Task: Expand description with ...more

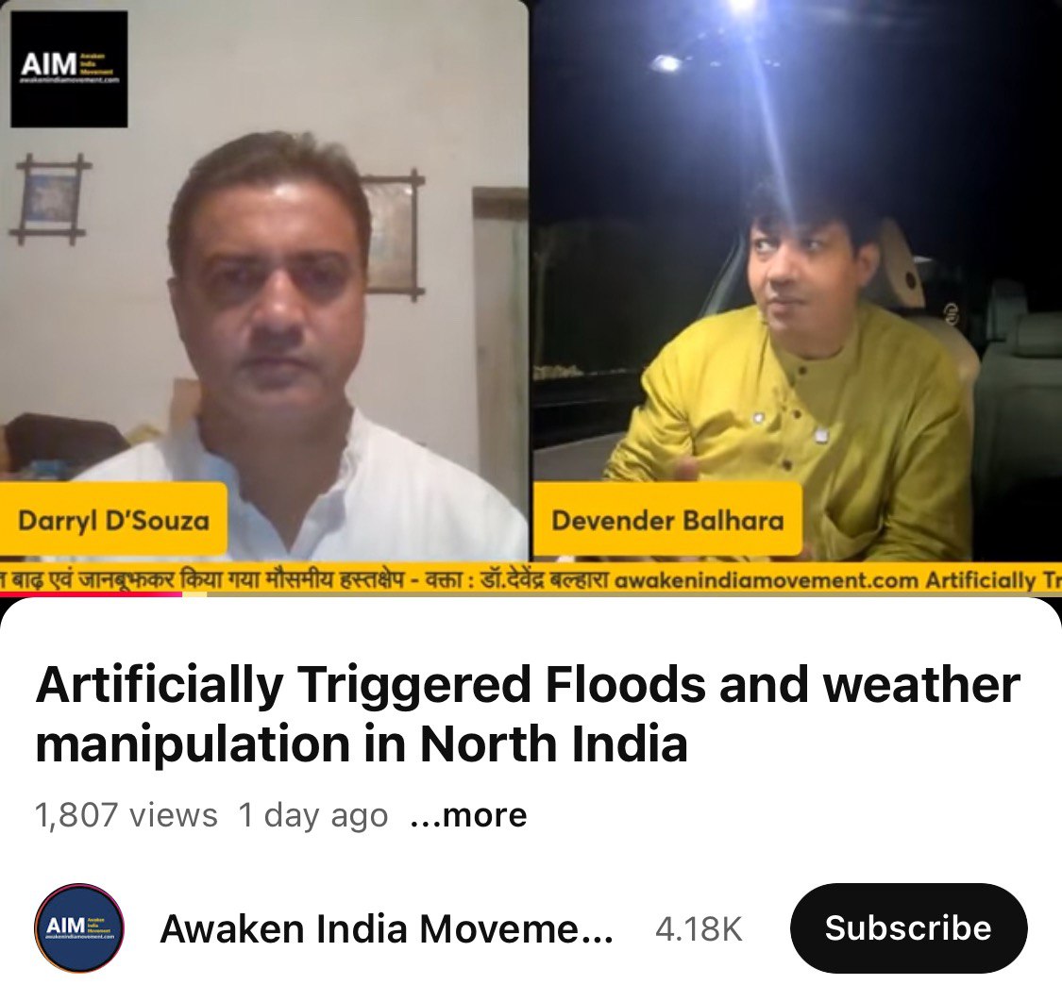Action: click(468, 815)
